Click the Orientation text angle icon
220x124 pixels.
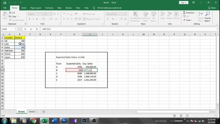click(x=76, y=14)
